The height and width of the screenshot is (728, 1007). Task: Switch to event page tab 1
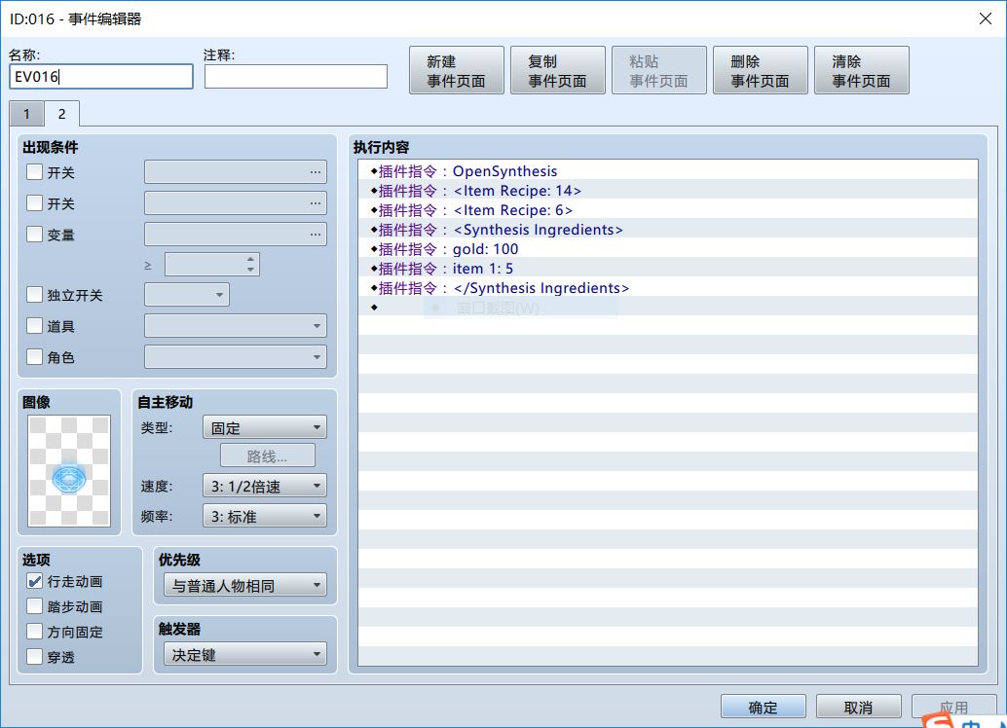coord(26,114)
